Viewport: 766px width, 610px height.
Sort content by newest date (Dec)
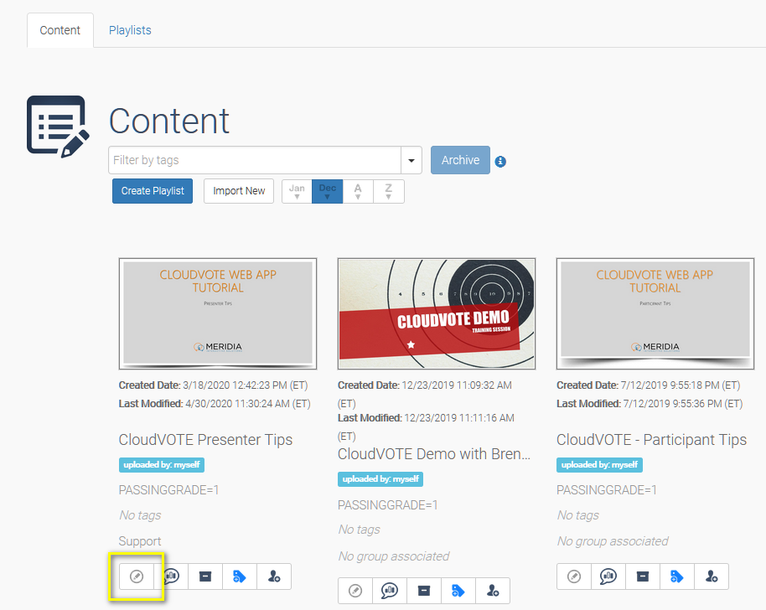click(328, 191)
